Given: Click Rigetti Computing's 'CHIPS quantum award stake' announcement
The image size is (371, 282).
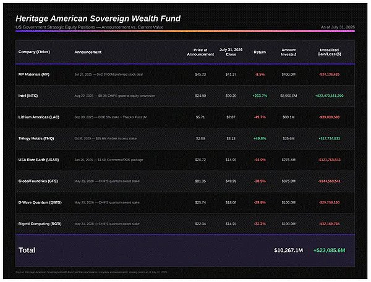Looking at the screenshot, I should (x=119, y=223).
